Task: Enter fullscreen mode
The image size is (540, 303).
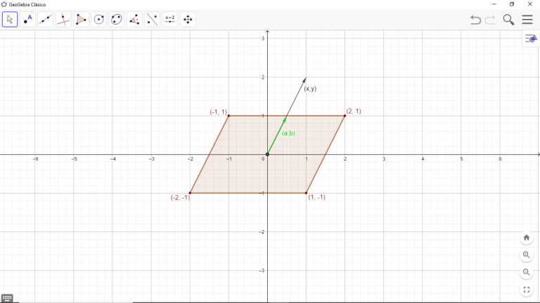Action: click(x=527, y=290)
